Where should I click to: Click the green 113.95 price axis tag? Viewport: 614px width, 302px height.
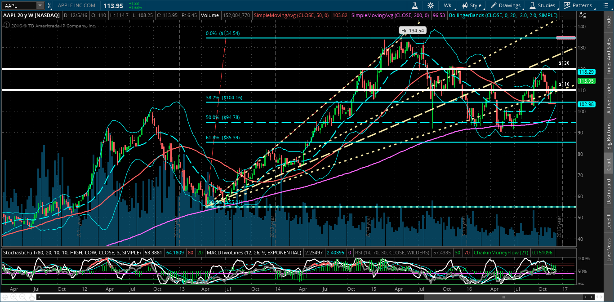pyautogui.click(x=586, y=81)
